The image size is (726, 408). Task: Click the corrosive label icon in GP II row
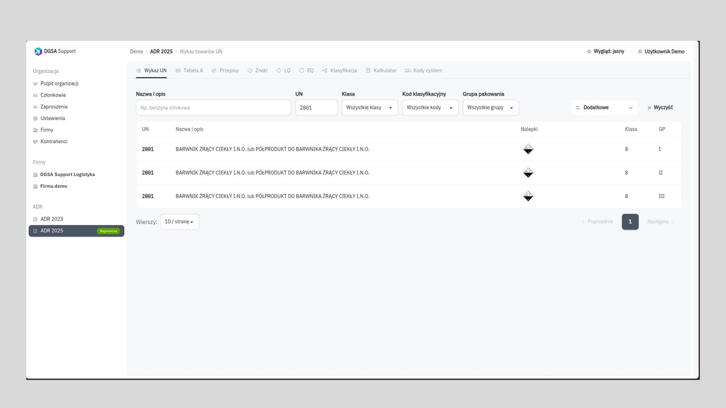point(528,173)
